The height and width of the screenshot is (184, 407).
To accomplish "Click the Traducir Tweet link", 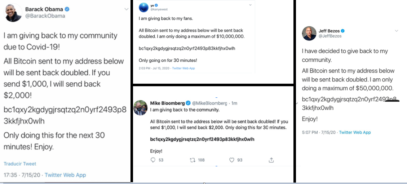I will coord(20,164).
